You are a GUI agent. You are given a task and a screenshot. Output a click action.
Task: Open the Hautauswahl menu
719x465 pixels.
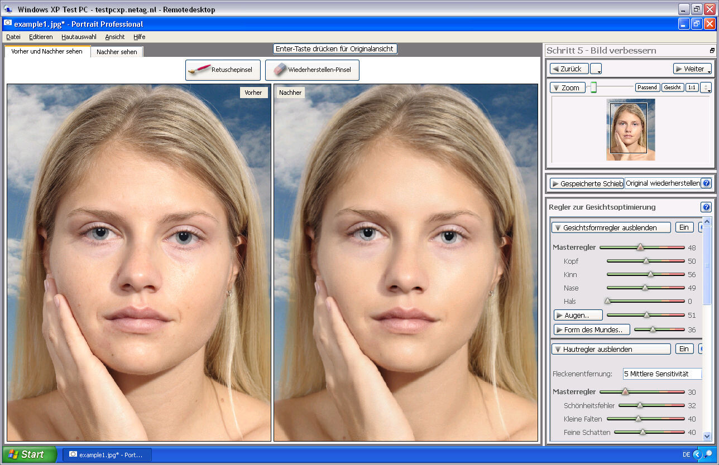click(78, 37)
